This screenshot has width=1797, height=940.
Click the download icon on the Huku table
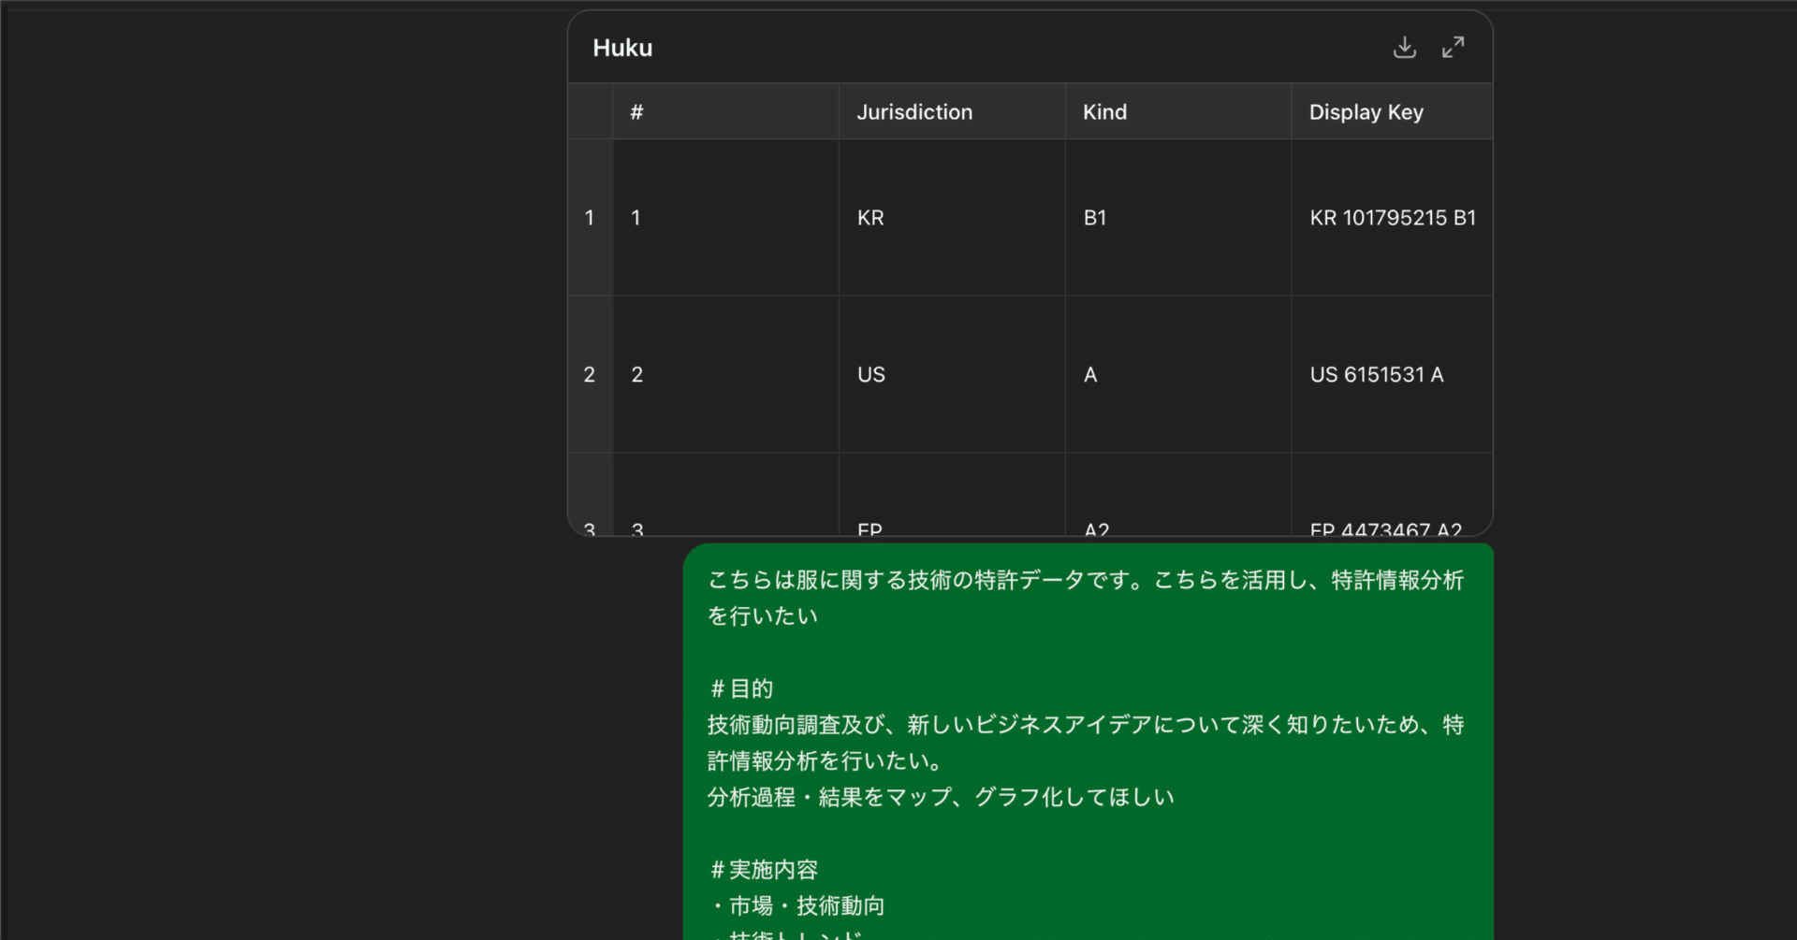click(x=1404, y=47)
